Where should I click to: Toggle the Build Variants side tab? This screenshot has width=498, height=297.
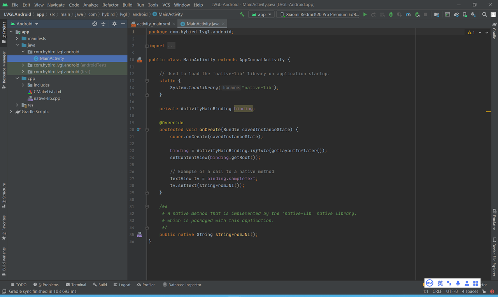4,261
